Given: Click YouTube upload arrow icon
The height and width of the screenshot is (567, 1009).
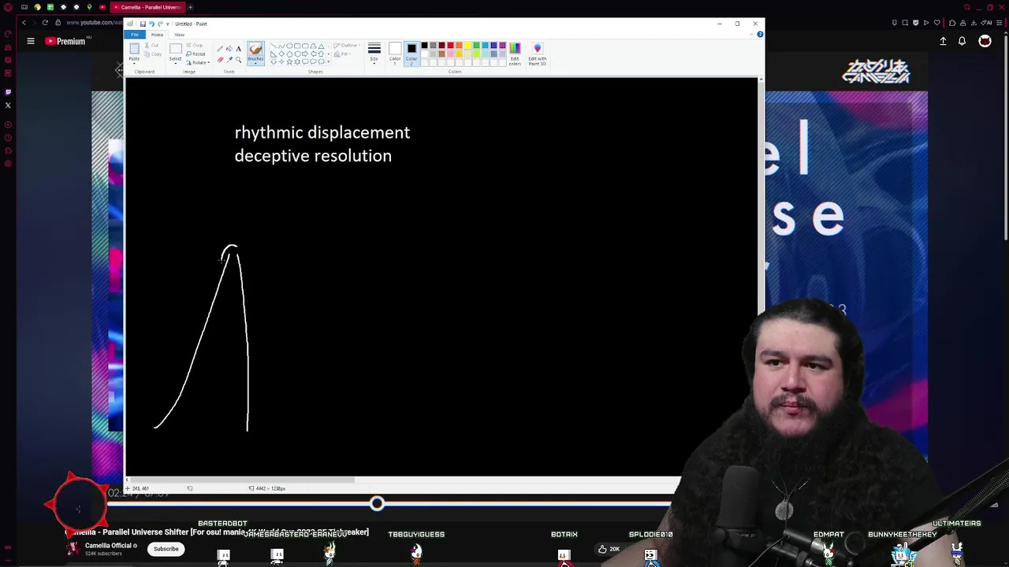Looking at the screenshot, I should 943,41.
